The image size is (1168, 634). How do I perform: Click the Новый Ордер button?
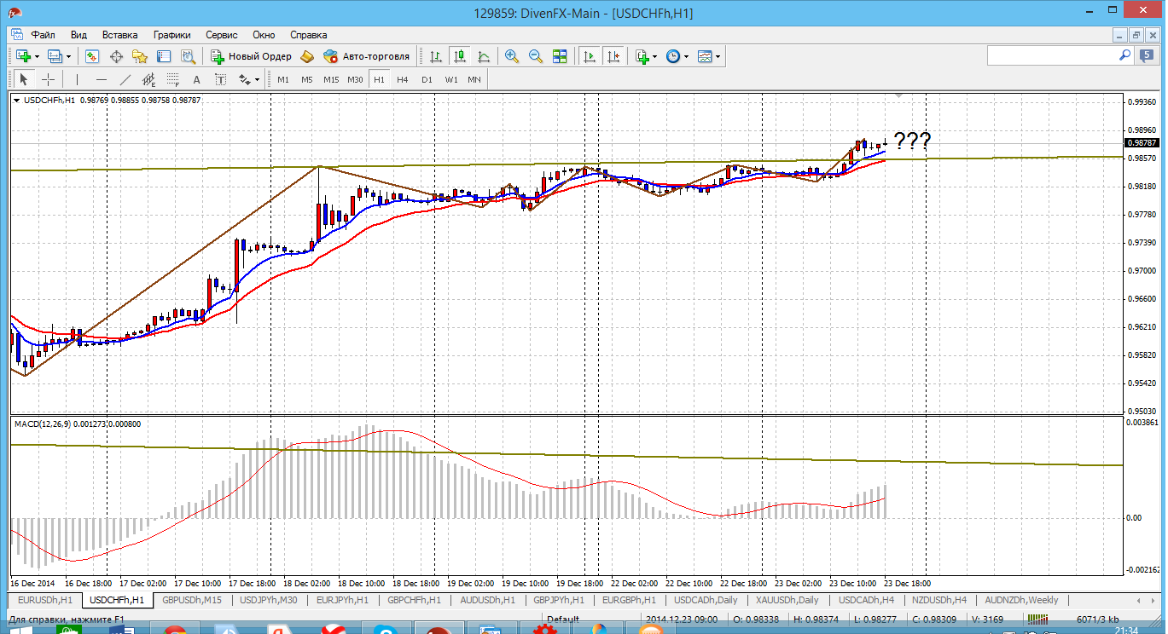252,56
